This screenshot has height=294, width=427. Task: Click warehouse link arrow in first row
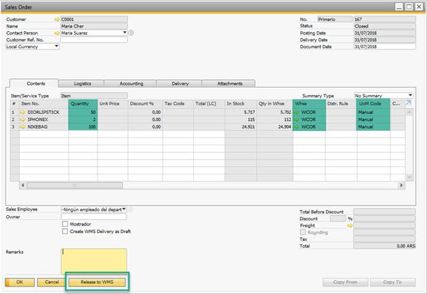(x=297, y=111)
